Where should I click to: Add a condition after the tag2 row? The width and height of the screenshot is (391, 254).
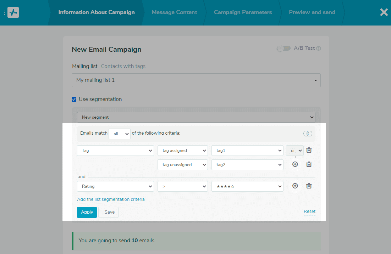(295, 164)
